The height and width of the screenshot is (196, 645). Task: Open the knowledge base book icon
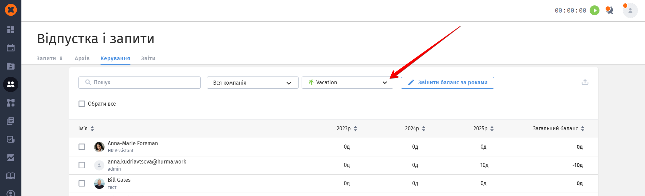pos(11,176)
